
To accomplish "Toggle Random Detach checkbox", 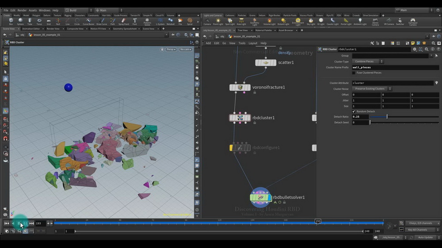I will coord(354,111).
